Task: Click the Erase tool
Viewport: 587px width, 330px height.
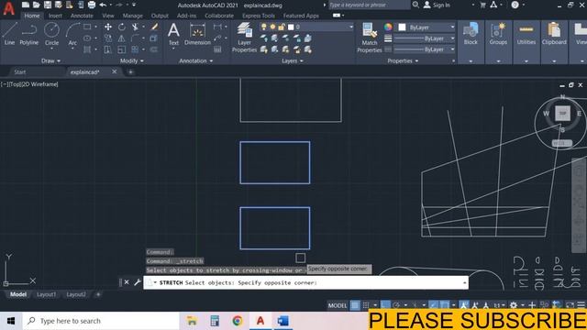Action: point(154,27)
